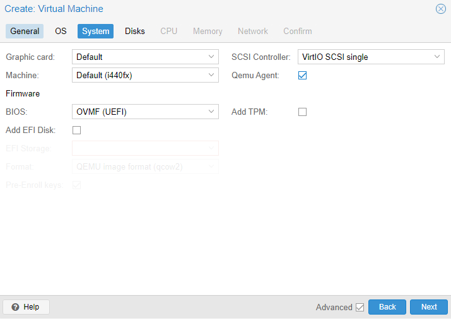Switch to the OS tab
The image size is (451, 319).
(x=61, y=31)
